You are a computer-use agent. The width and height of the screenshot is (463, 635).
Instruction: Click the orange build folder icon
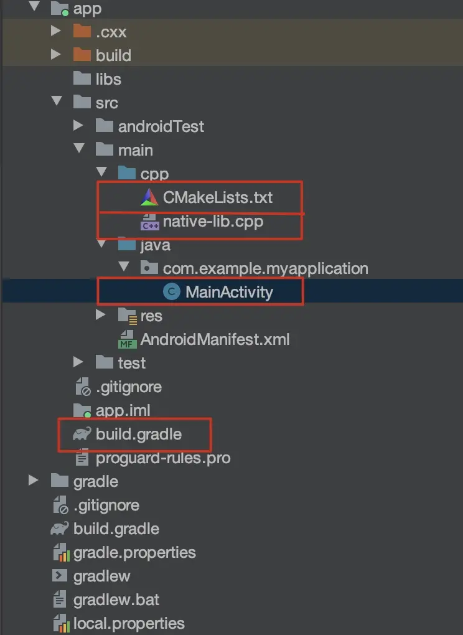82,55
